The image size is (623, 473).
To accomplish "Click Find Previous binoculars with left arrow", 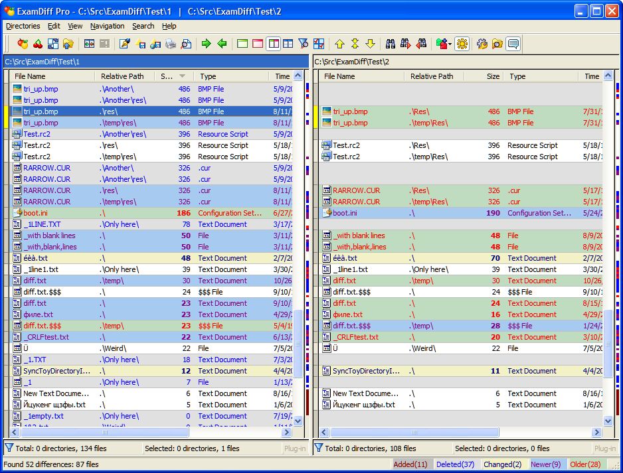I will click(x=422, y=44).
